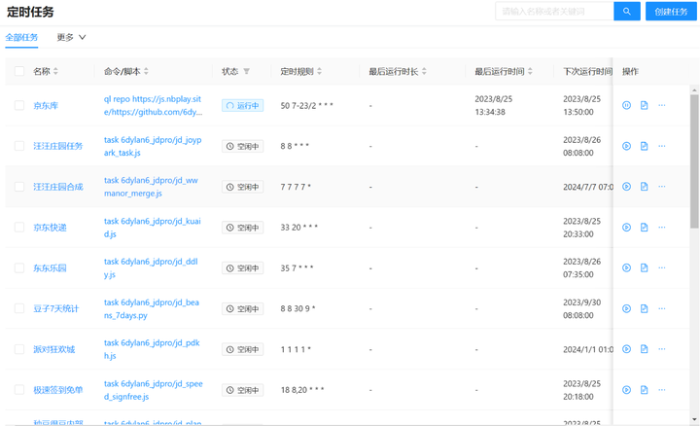The width and height of the screenshot is (700, 426).
Task: Open more options for 京东快递
Action: coord(662,228)
